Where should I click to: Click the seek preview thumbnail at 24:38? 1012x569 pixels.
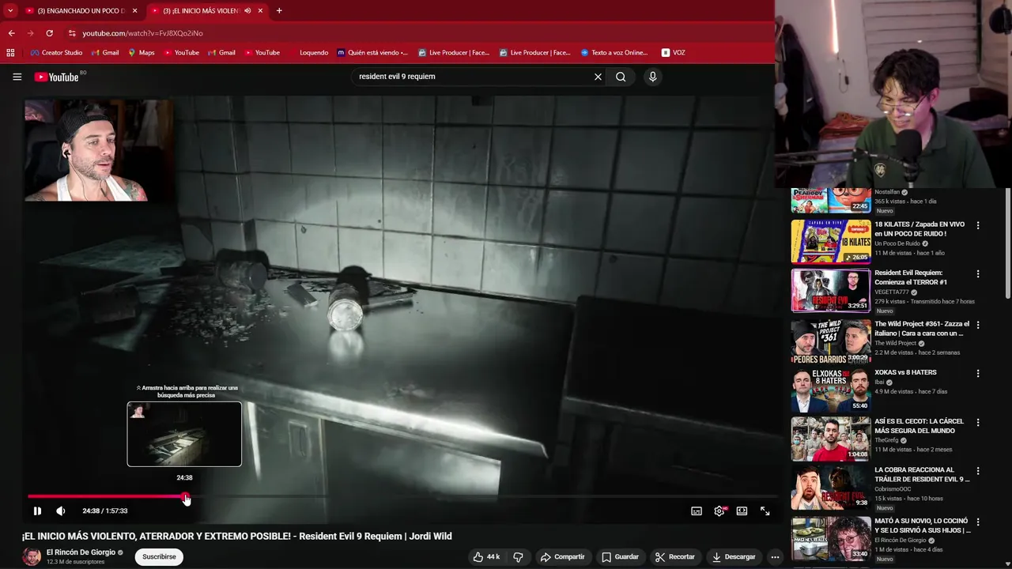(184, 434)
